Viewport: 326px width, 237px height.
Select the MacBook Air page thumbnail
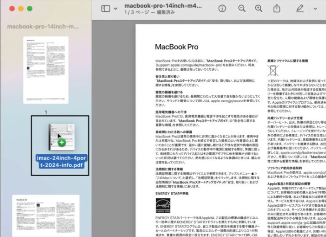pyautogui.click(x=46, y=216)
